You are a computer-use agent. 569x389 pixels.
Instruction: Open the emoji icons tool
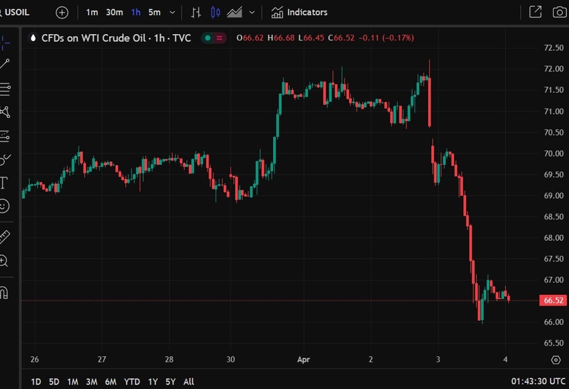pos(4,206)
